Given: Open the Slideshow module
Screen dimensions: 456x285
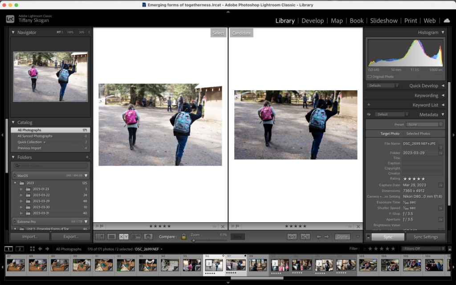Looking at the screenshot, I should [384, 20].
